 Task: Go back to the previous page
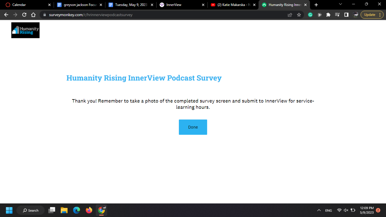click(x=6, y=15)
